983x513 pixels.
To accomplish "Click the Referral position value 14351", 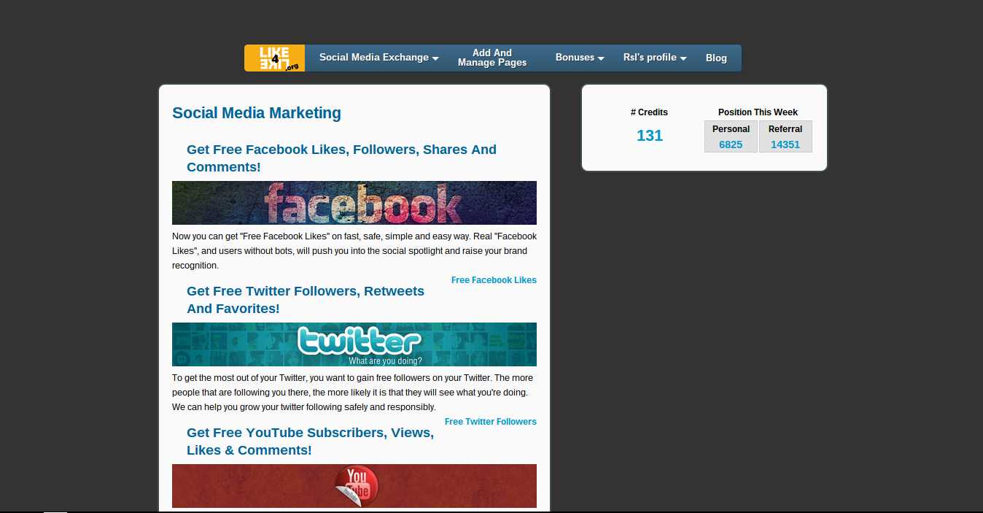I will tap(785, 144).
